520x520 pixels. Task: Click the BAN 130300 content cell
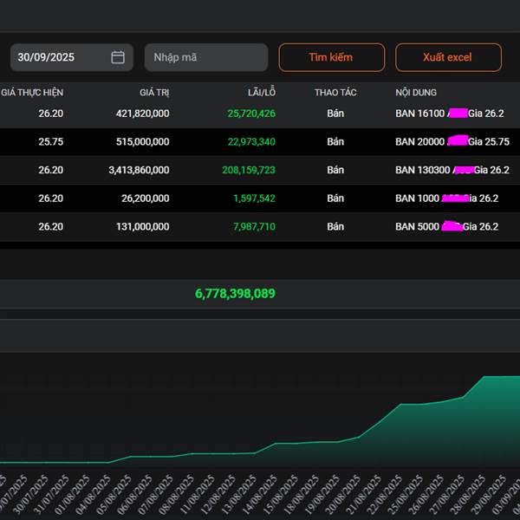pos(452,170)
